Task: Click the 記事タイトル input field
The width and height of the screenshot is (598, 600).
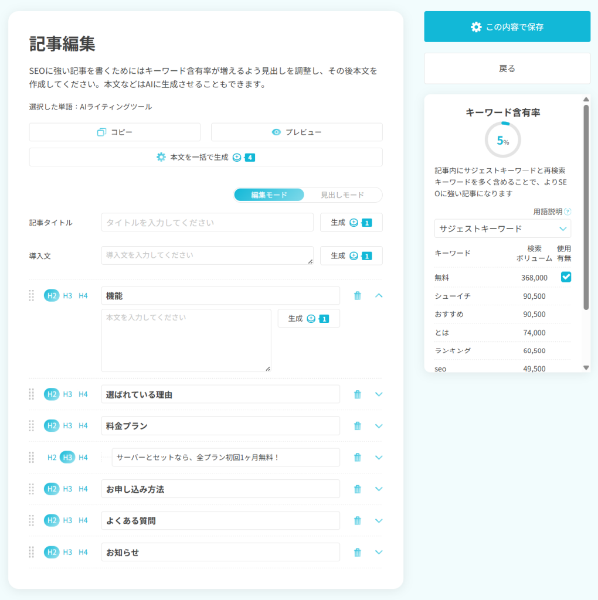Action: click(x=207, y=223)
